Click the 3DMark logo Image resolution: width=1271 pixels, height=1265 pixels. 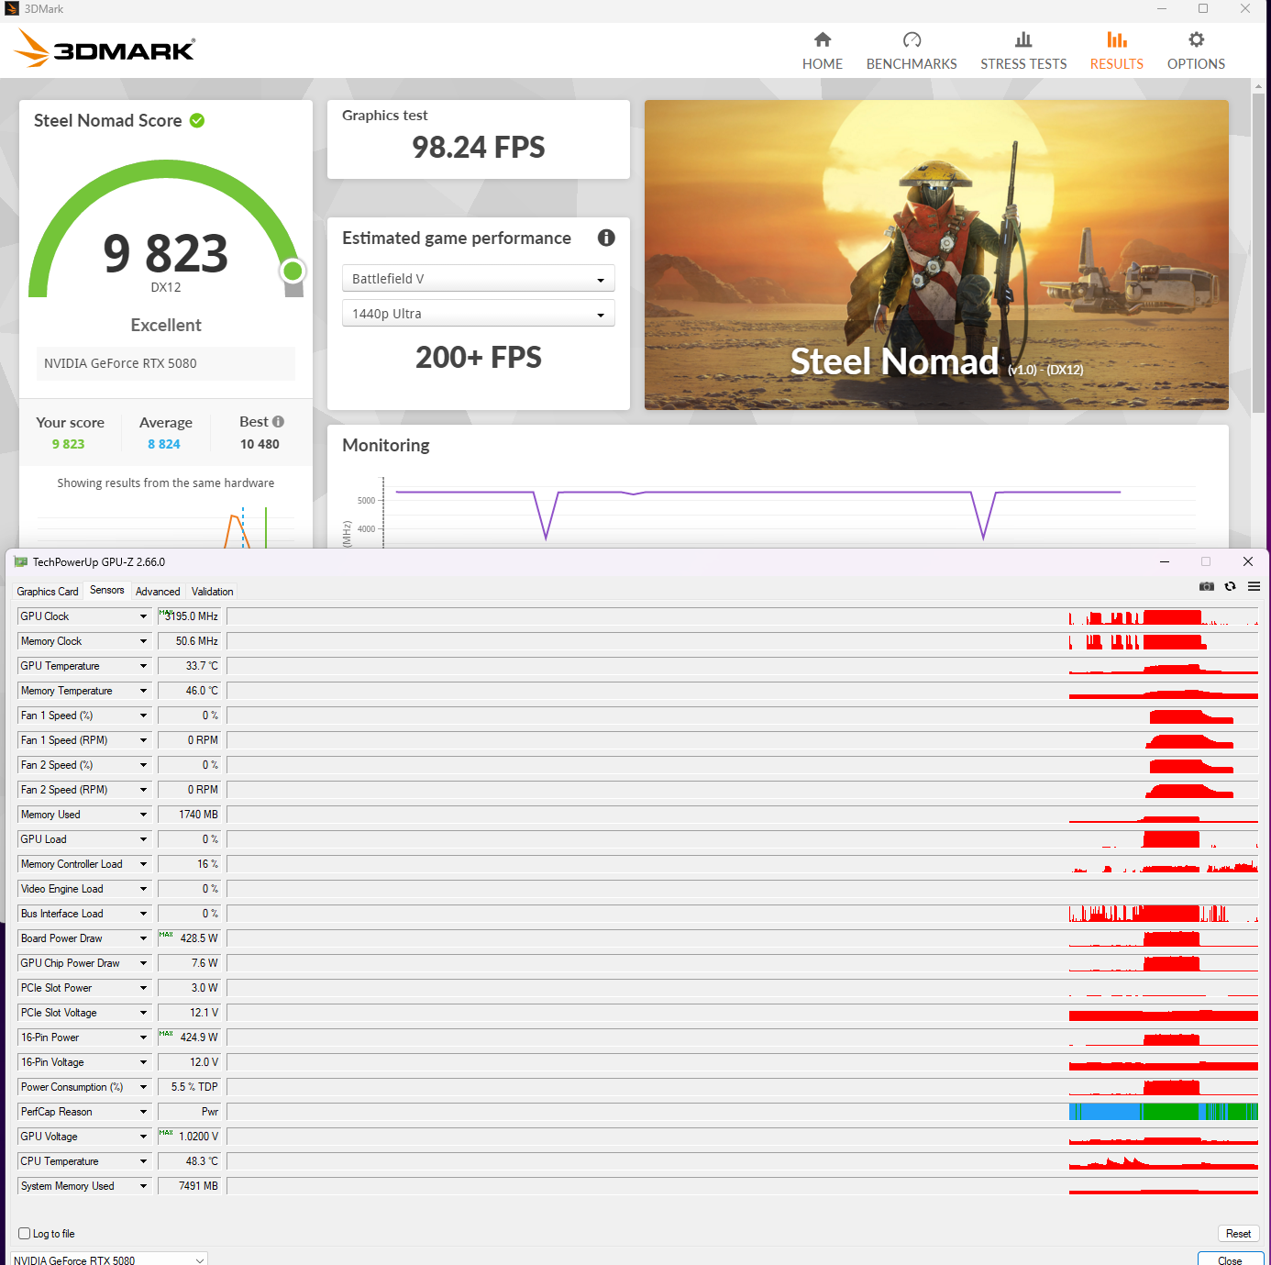(x=105, y=49)
